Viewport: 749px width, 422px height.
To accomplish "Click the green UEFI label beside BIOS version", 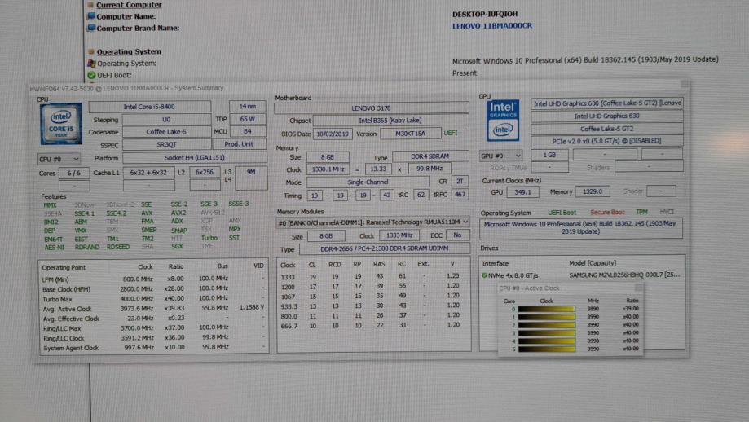I will point(451,133).
